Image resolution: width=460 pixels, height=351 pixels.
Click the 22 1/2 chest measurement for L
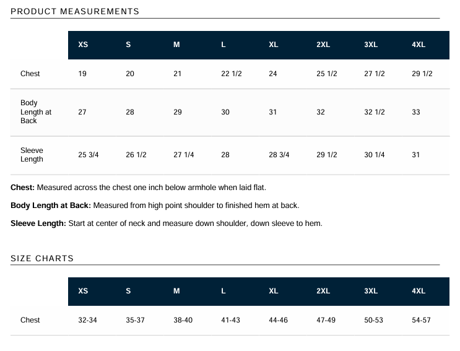pyautogui.click(x=231, y=74)
